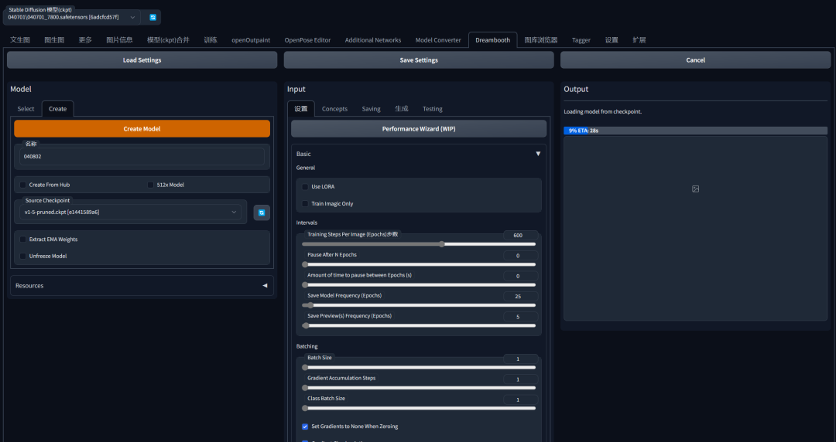Uncheck Set Gradients to None When Zeroing
836x442 pixels.
click(305, 427)
